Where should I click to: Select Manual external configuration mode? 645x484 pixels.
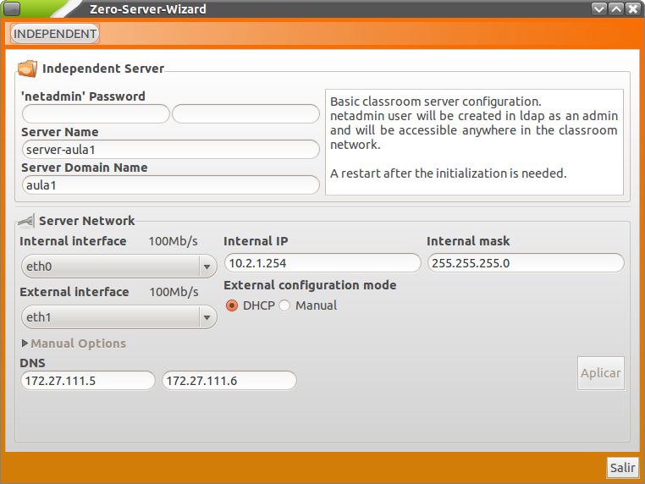(284, 305)
